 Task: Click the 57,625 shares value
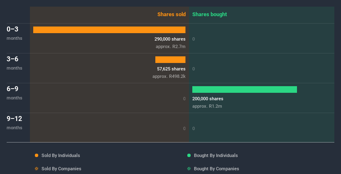[x=171, y=69]
